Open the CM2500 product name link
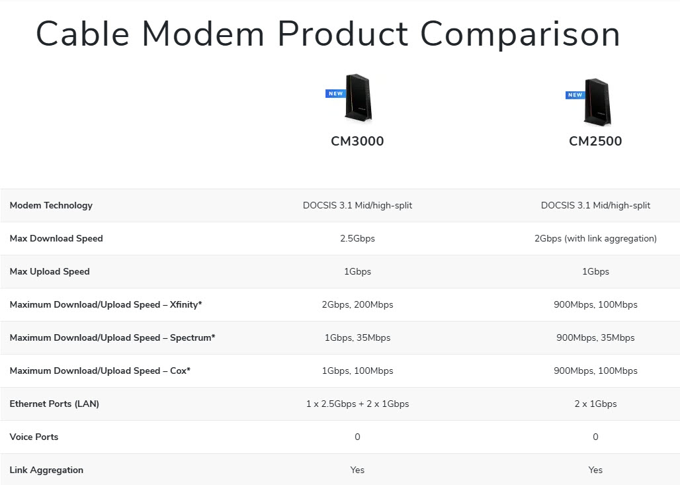This screenshot has height=485, width=680. [595, 141]
